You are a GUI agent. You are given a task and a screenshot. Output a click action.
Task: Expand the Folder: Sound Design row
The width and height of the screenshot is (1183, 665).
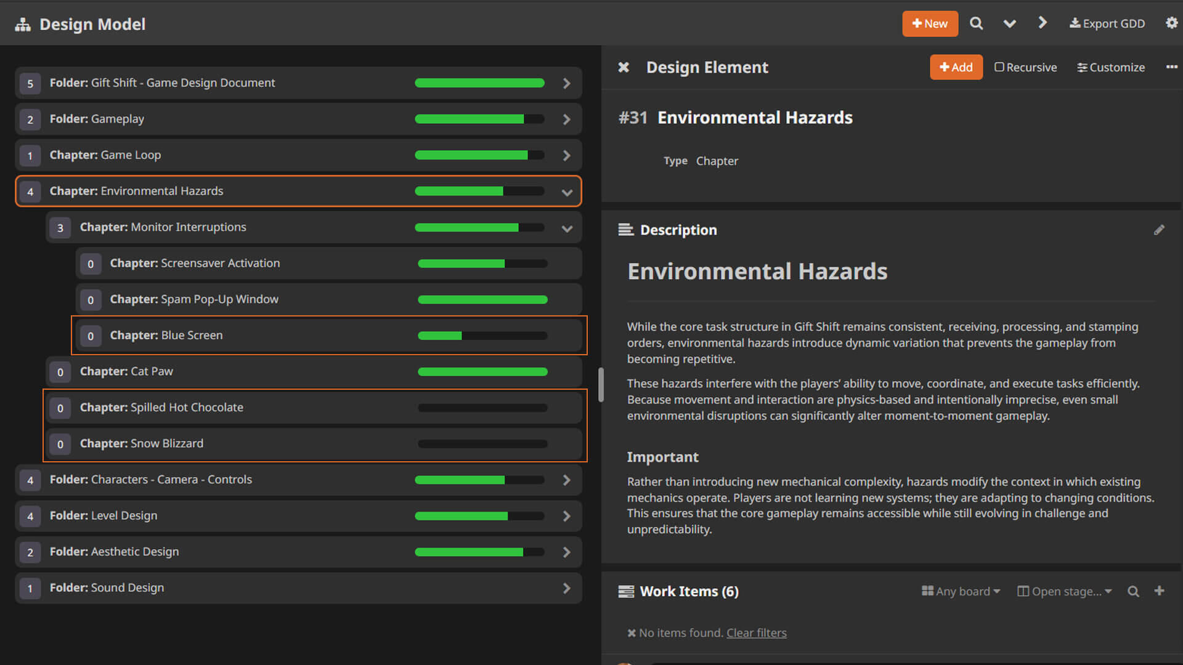coord(566,588)
